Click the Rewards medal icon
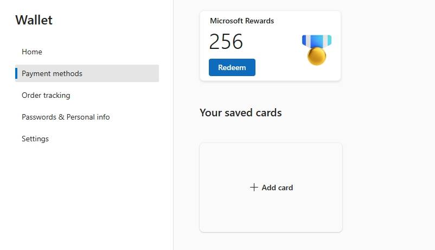435x250 pixels. (317, 49)
